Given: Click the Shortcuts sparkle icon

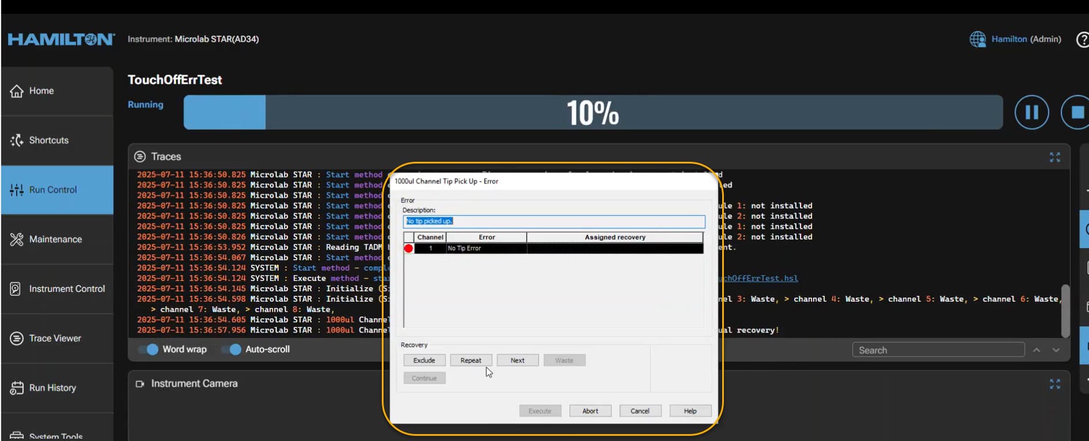Looking at the screenshot, I should tap(17, 140).
